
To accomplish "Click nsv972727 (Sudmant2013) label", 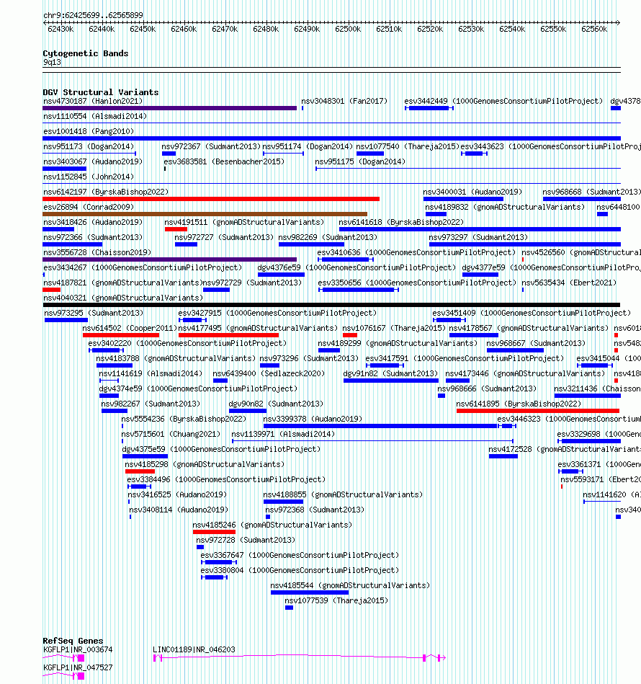I will (224, 237).
